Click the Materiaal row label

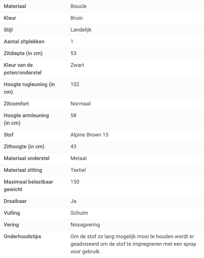(15, 6)
